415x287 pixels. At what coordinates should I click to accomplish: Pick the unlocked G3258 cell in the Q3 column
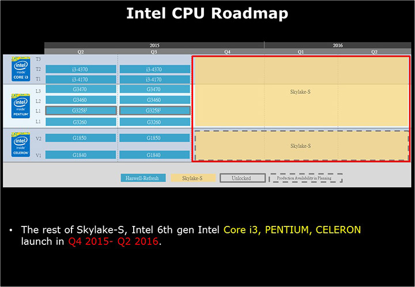(155, 111)
